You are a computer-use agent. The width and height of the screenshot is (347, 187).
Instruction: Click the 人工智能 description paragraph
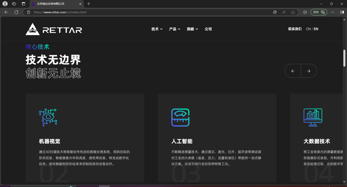pyautogui.click(x=216, y=158)
